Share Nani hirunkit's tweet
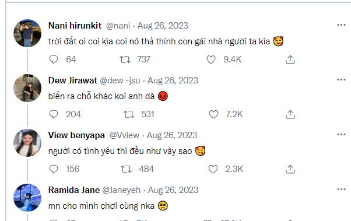Image resolution: width=351 pixels, height=221 pixels. pyautogui.click(x=290, y=59)
